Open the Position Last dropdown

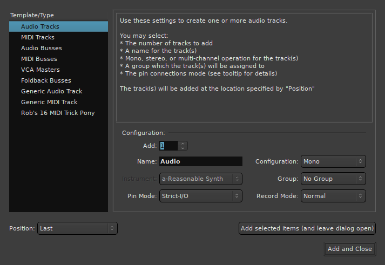(77, 228)
